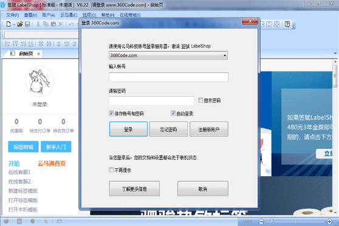Click the 新手入门 button
The image size is (339, 226).
tap(56, 147)
